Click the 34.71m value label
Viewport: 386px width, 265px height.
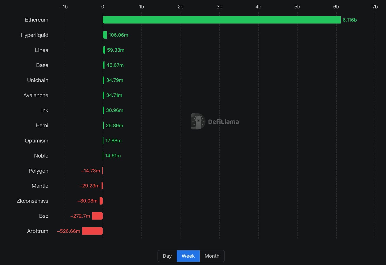click(114, 95)
